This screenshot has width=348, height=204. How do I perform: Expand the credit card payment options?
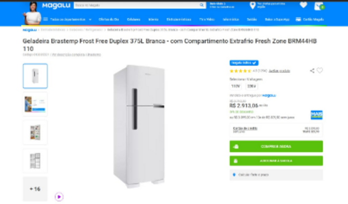point(276,130)
